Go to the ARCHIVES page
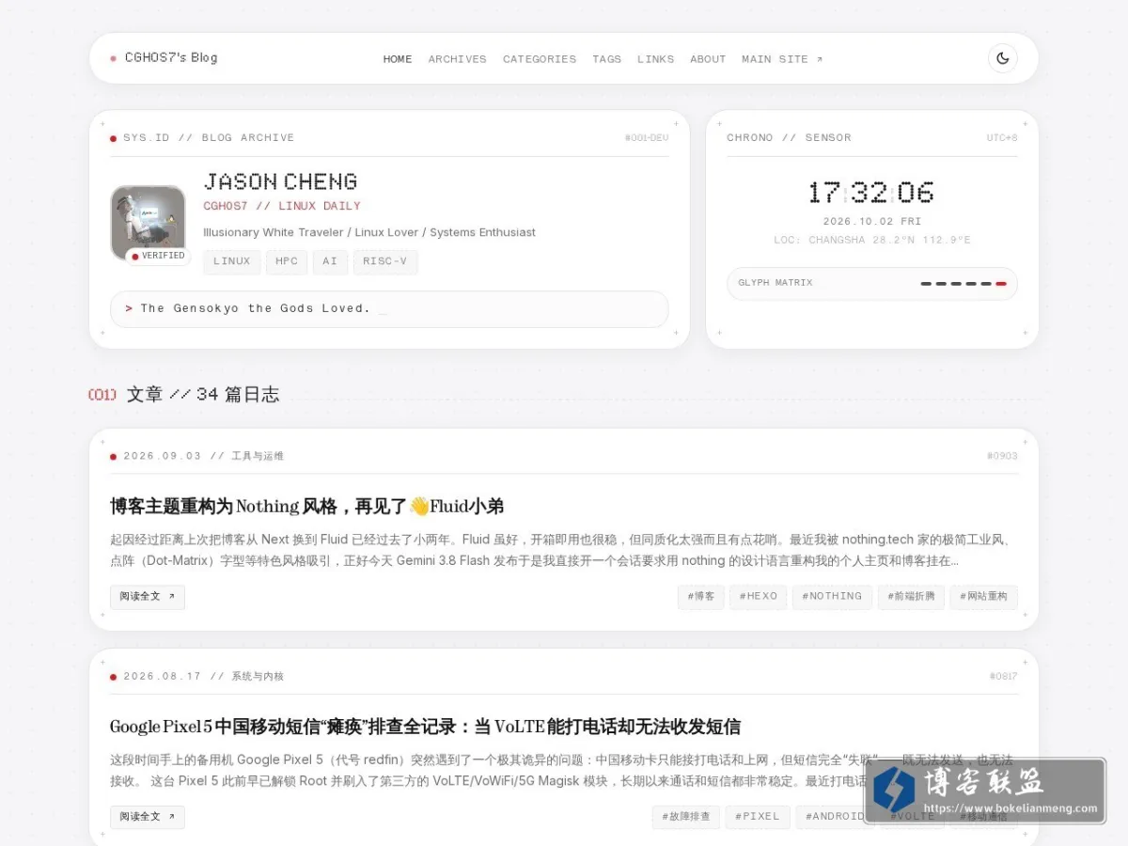The width and height of the screenshot is (1128, 846). [x=457, y=58]
